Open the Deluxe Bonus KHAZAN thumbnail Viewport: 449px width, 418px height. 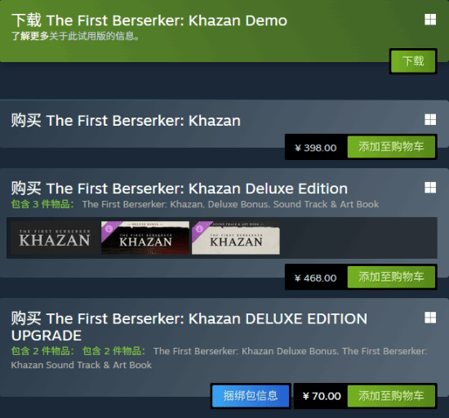145,238
